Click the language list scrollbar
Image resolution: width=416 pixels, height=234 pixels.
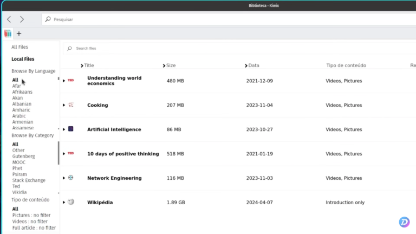58,79
